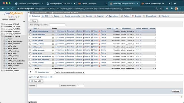Favorite the w47fa_users table star
The width and height of the screenshot is (184, 103).
pos(53,66)
